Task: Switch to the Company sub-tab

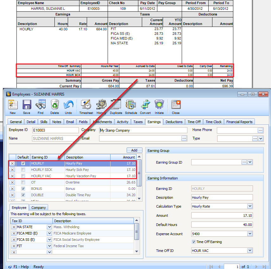Action: point(38,208)
